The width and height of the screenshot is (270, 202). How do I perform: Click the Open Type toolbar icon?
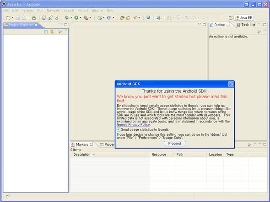122,18
